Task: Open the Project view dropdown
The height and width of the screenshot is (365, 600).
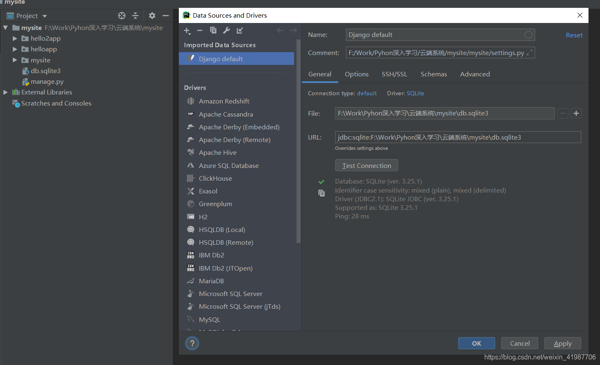Action: coord(45,16)
